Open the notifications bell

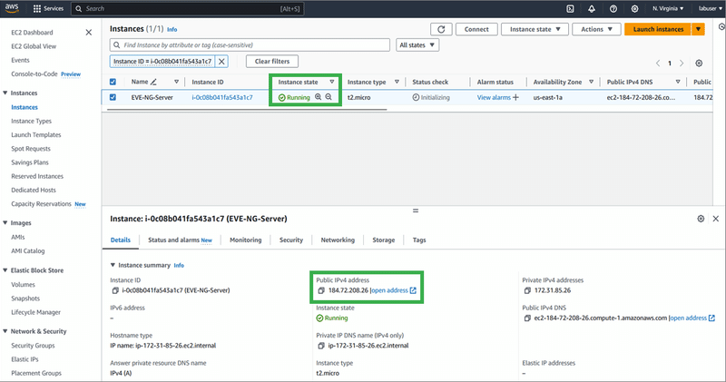(592, 8)
